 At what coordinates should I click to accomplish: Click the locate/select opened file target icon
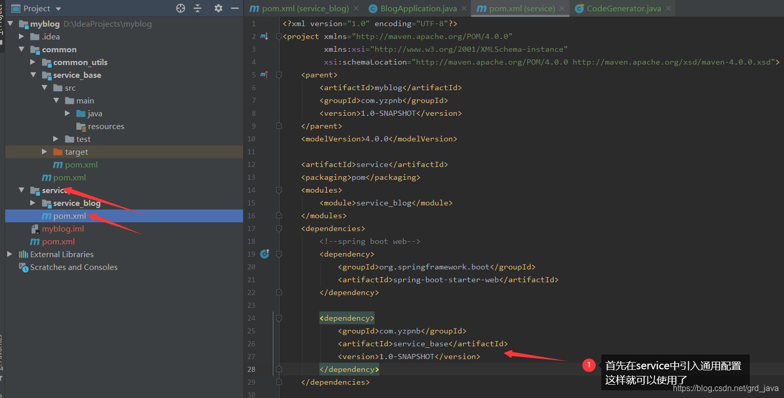point(181,8)
